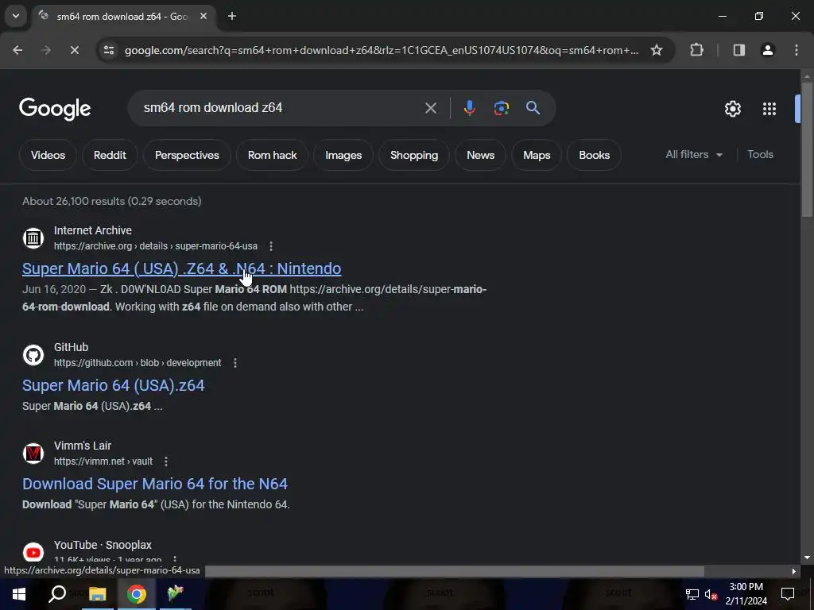This screenshot has height=610, width=814.
Task: Open Super Mario 64 (USA).z64 GitHub link
Action: (113, 385)
